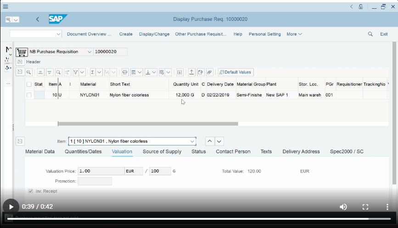The height and width of the screenshot is (228, 398).
Task: Go to previous item with up arrow
Action: pos(210,141)
